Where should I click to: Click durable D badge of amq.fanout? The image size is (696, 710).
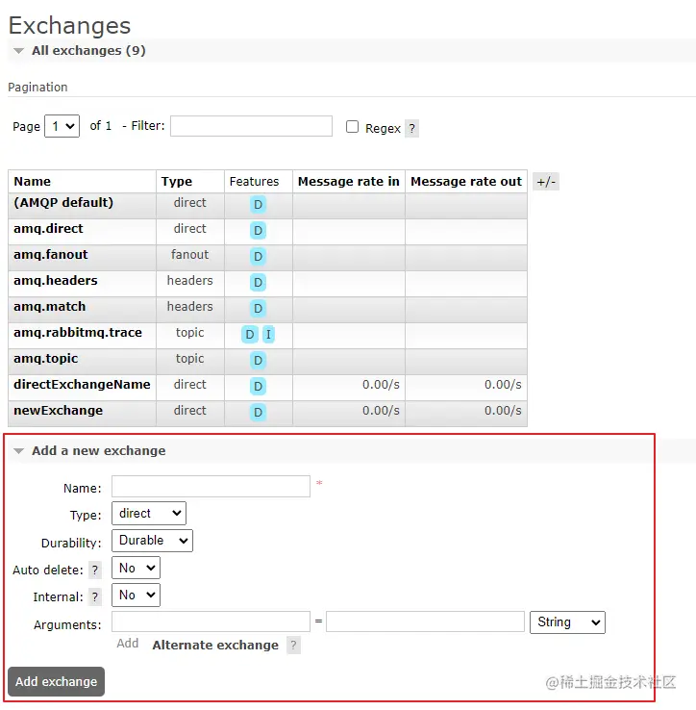point(258,256)
